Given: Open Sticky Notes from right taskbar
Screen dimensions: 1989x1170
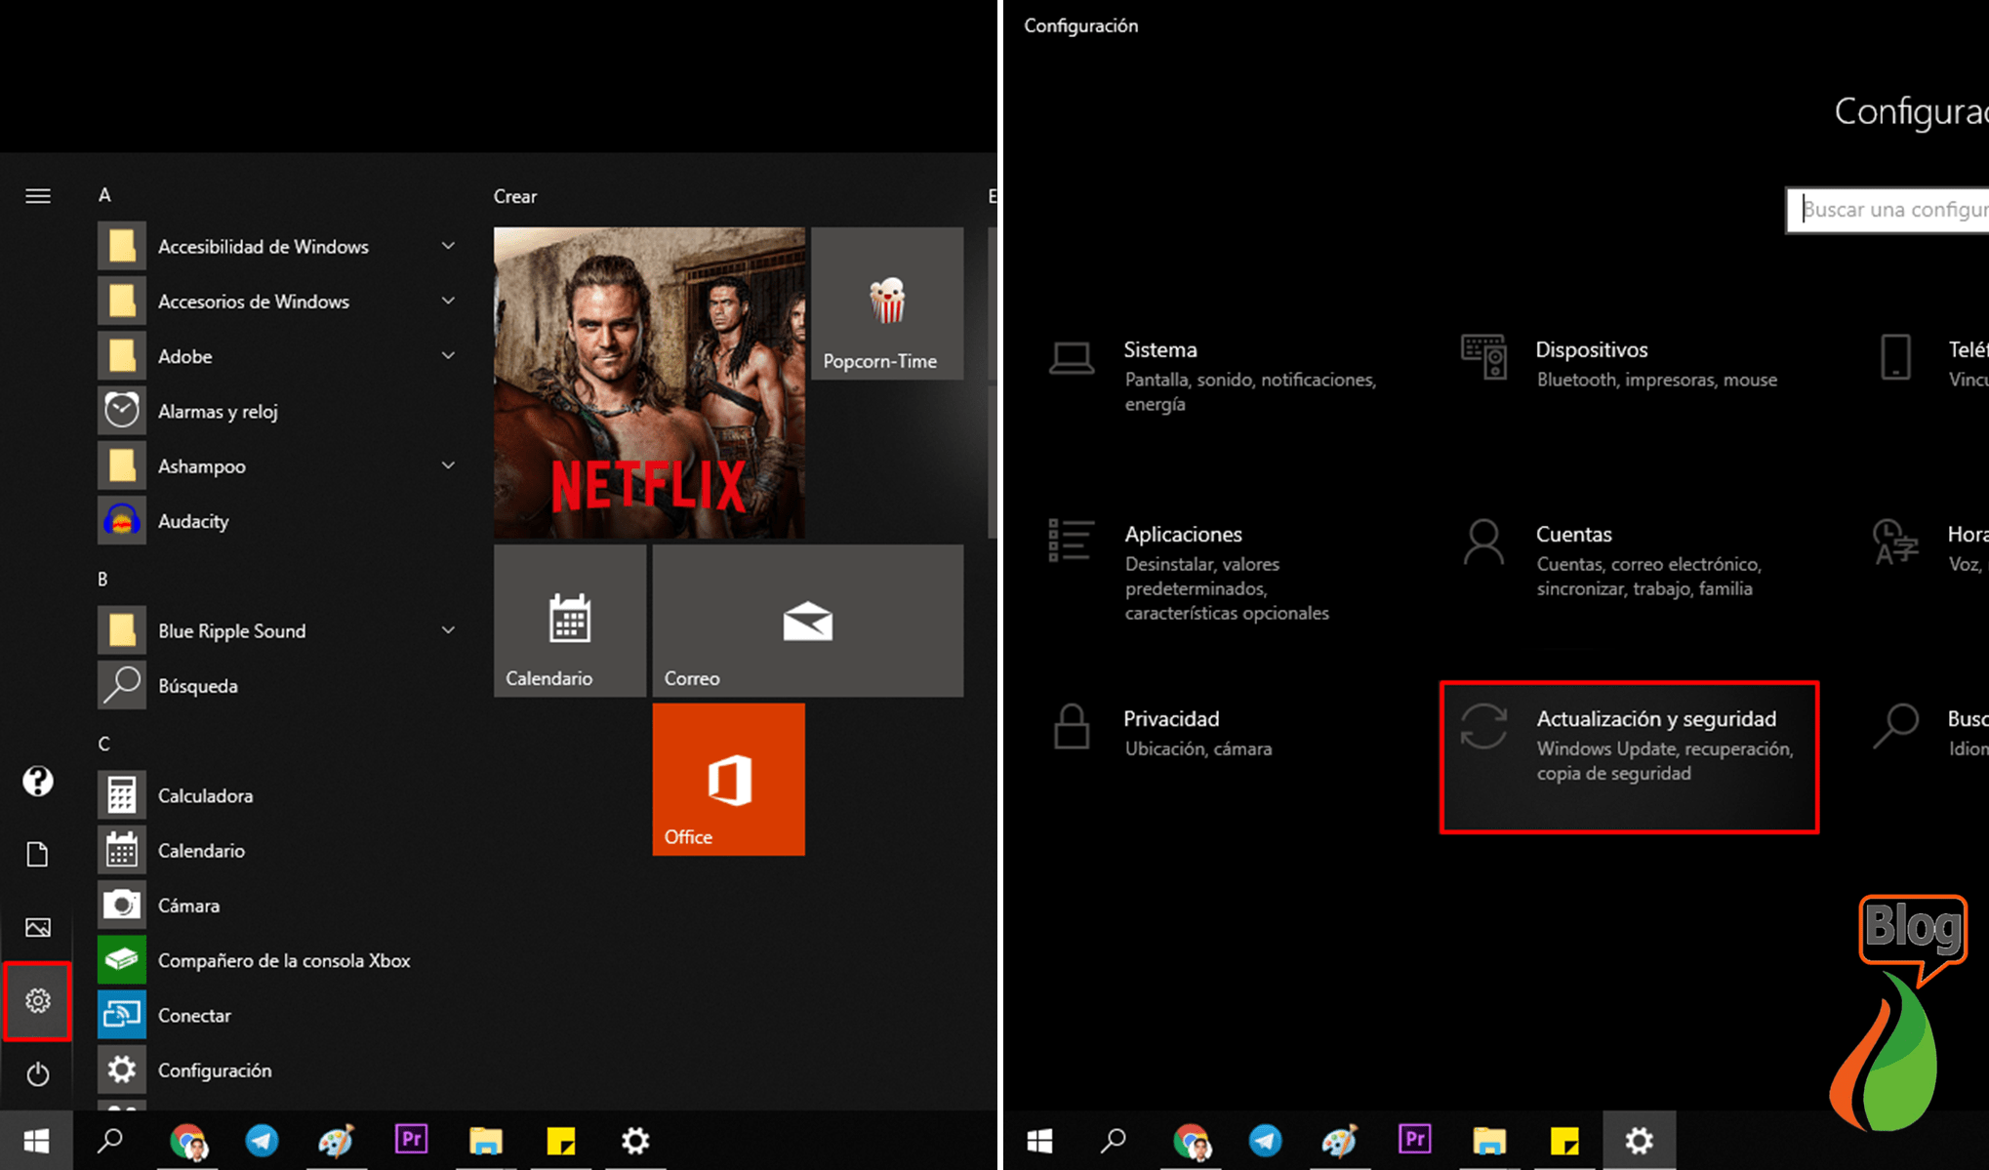Looking at the screenshot, I should click(x=1564, y=1140).
